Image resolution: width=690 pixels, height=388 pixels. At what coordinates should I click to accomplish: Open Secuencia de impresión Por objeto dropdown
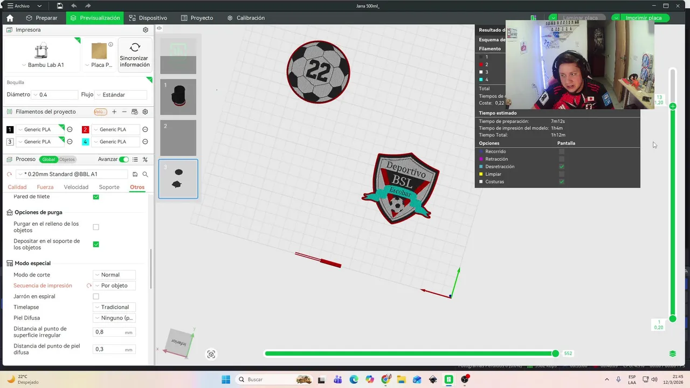114,286
